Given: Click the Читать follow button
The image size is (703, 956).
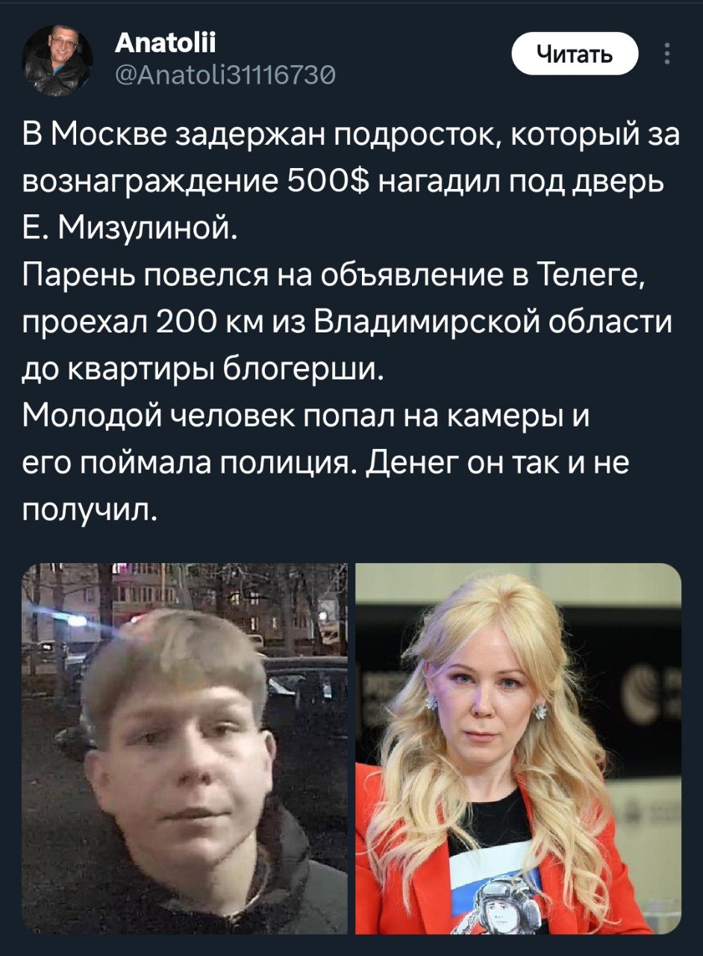Looking at the screenshot, I should (575, 55).
